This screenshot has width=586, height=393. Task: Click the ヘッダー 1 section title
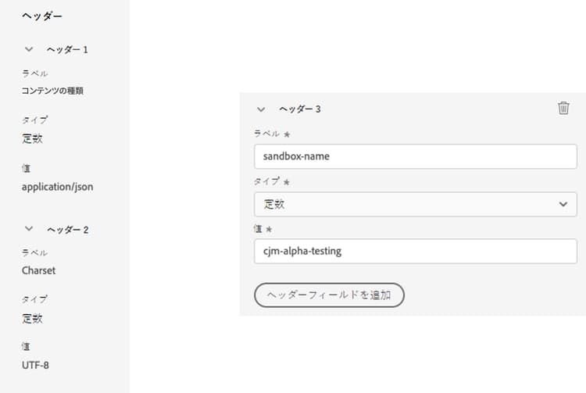coord(67,49)
